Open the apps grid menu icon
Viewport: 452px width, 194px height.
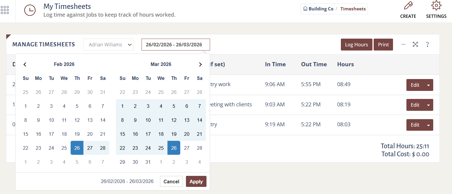click(x=5, y=10)
